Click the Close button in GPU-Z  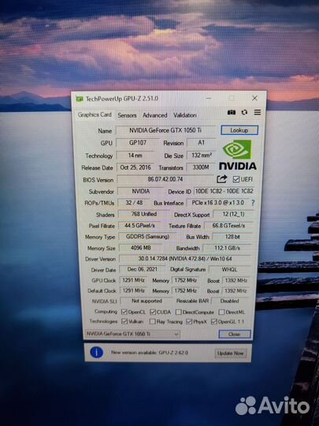click(x=235, y=334)
